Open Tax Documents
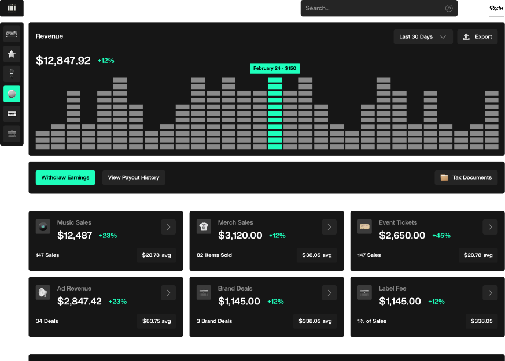The height and width of the screenshot is (361, 505). click(466, 177)
